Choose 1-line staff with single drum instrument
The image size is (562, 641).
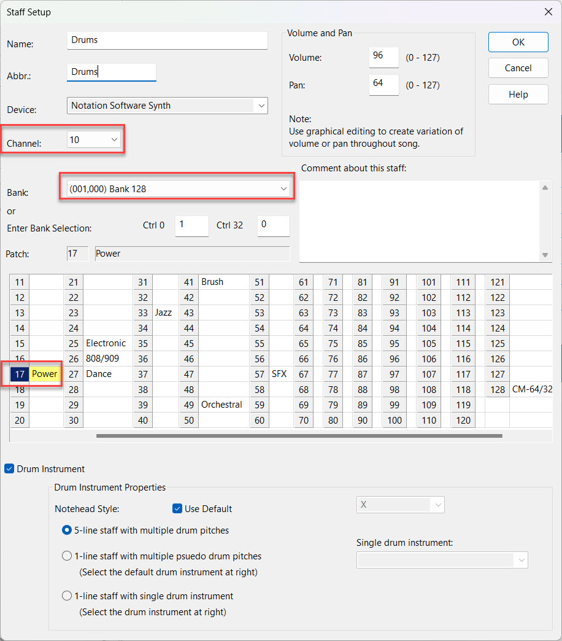(x=67, y=596)
